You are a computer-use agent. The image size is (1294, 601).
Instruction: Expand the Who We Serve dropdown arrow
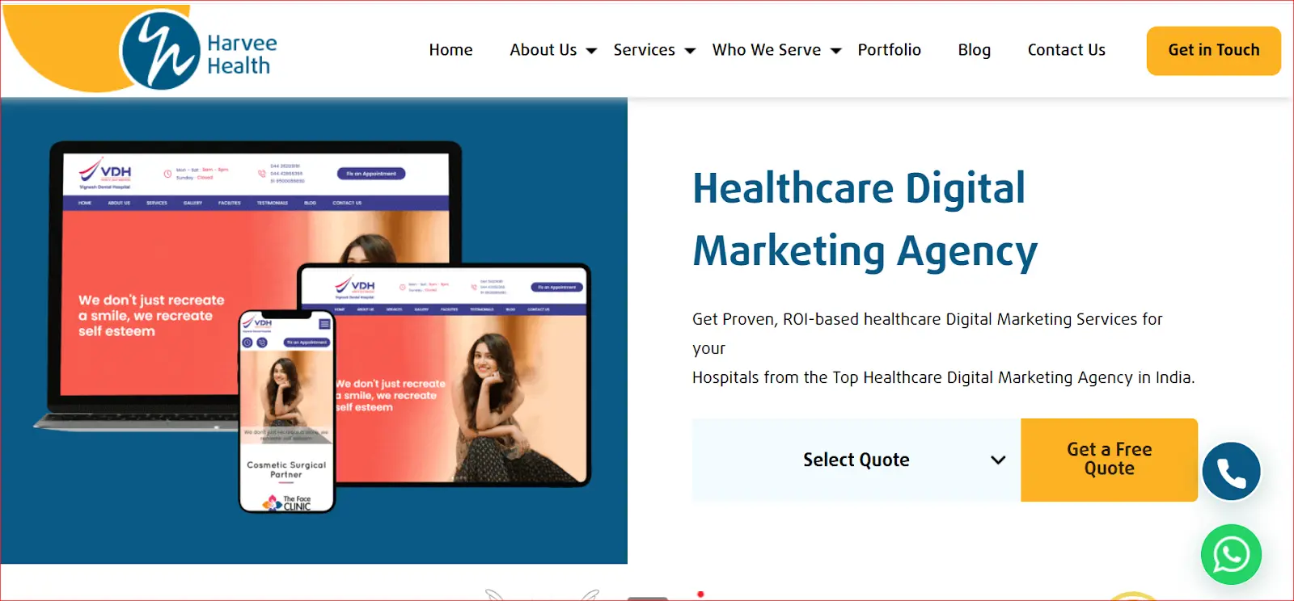point(836,51)
